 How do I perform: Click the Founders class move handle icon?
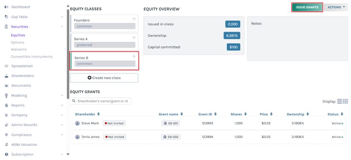pos(134,19)
